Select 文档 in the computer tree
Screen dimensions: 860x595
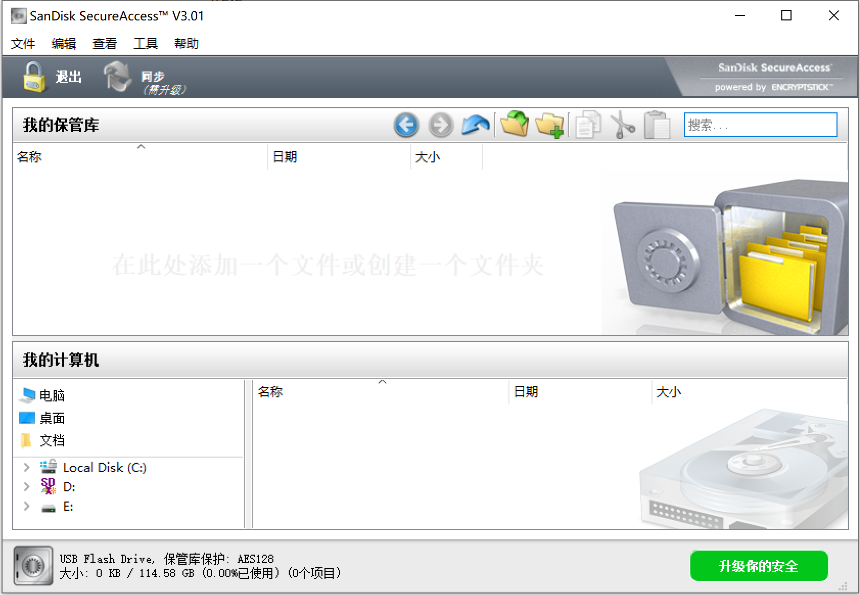52,440
